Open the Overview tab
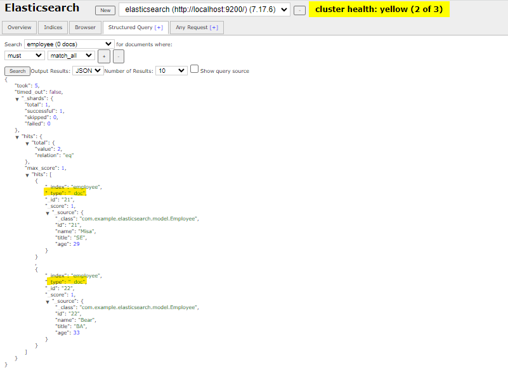The width and height of the screenshot is (508, 375). (20, 27)
